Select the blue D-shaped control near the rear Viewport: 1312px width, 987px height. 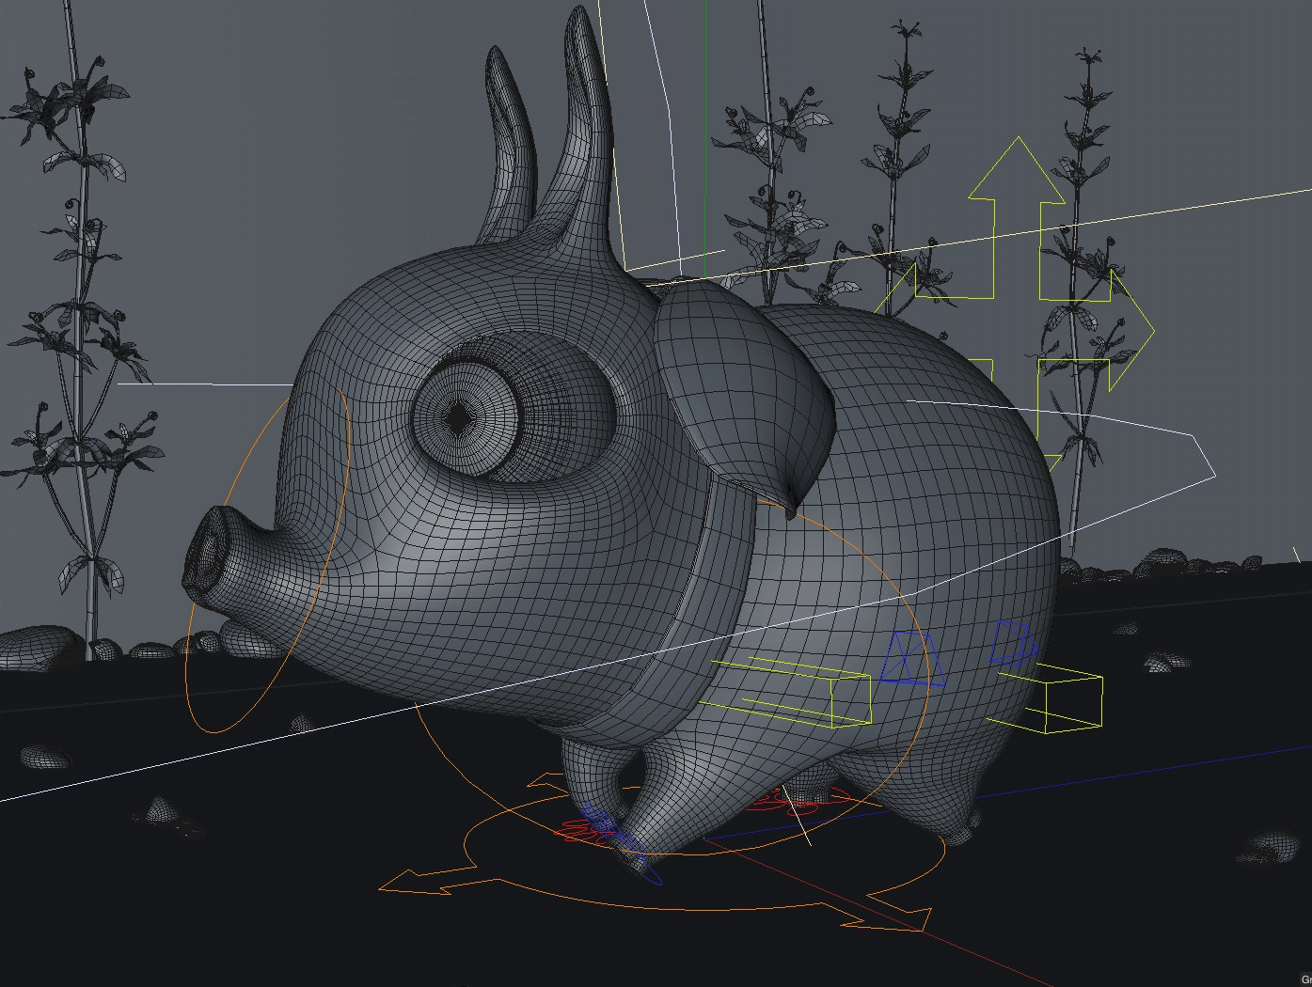1014,643
